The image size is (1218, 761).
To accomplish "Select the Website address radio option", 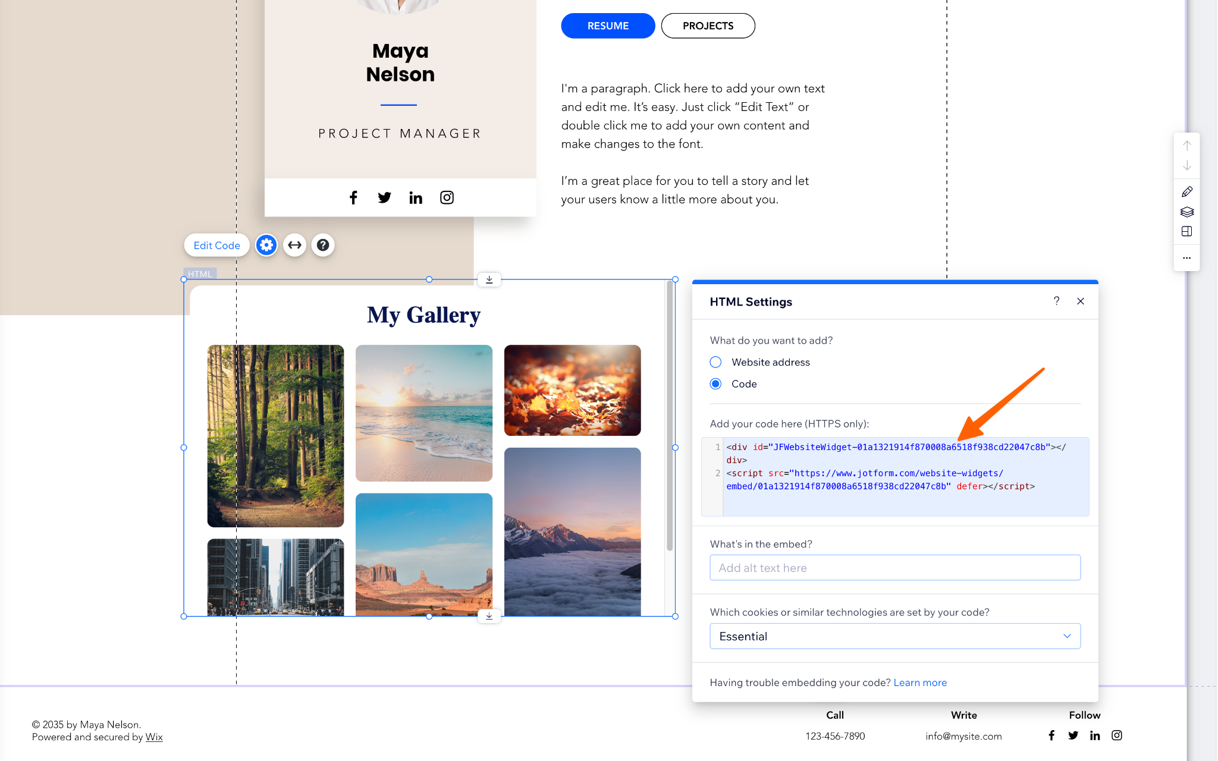I will [716, 362].
